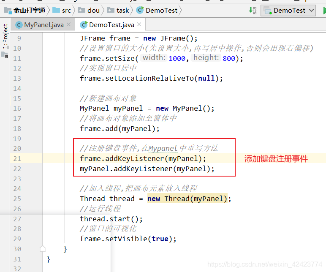Click the thread.start() statement
The image size is (326, 272).
pos(111,219)
